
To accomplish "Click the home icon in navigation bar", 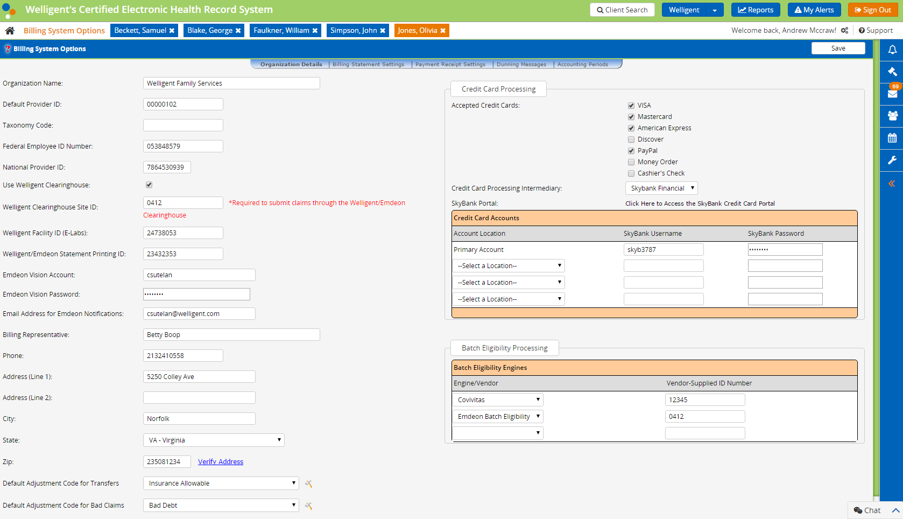I will point(10,31).
